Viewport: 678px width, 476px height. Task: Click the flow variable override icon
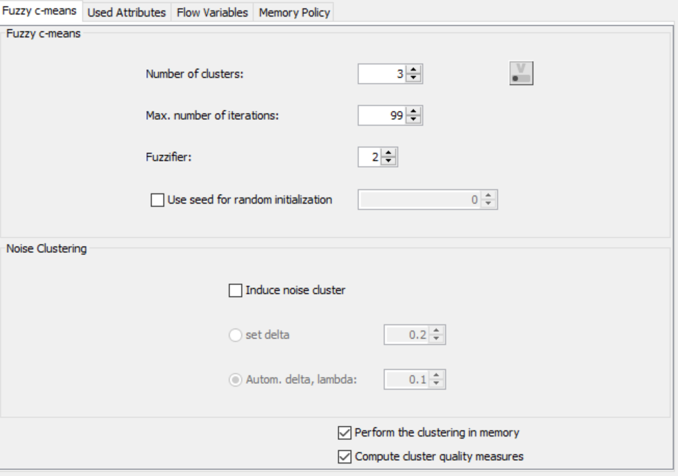tap(521, 72)
